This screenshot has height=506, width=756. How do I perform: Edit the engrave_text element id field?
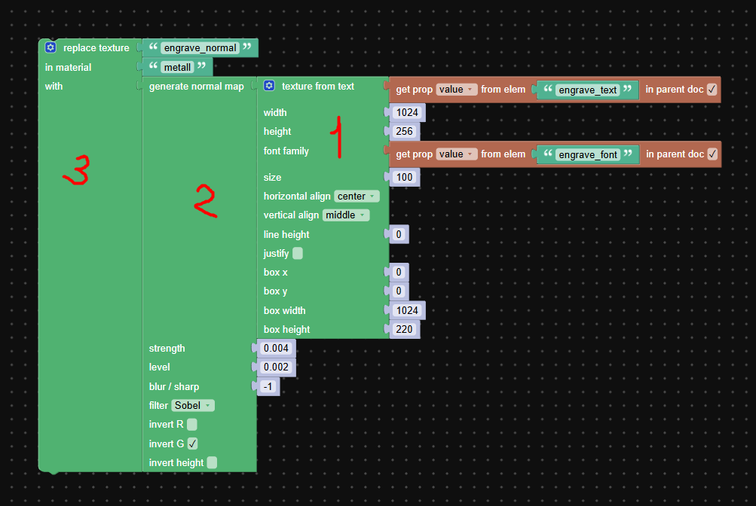pyautogui.click(x=587, y=90)
